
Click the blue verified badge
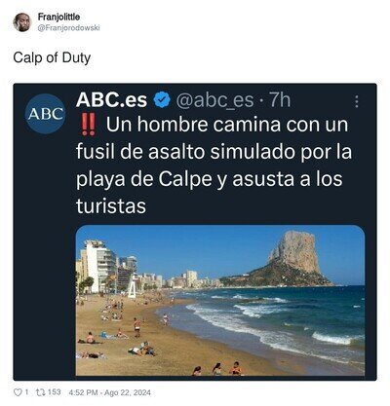(162, 100)
